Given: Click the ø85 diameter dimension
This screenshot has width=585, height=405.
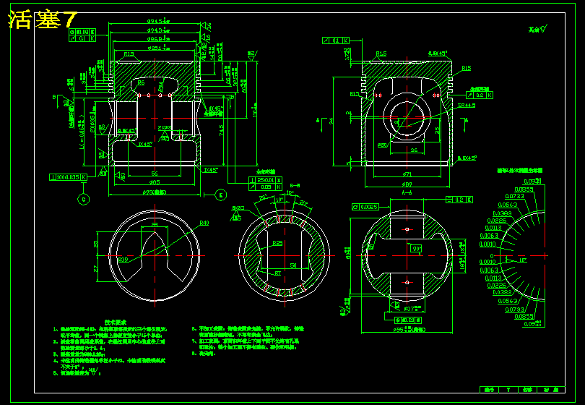Looking at the screenshot, I should pos(154,182).
